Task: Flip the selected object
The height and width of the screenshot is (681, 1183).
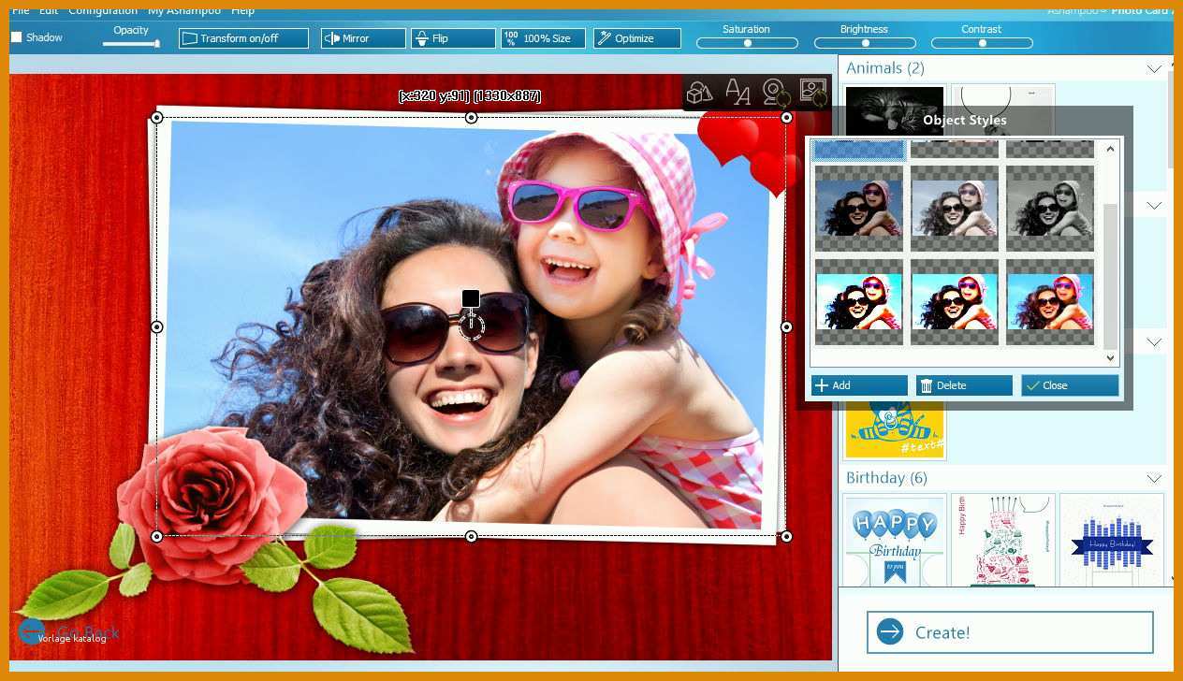Action: click(453, 38)
